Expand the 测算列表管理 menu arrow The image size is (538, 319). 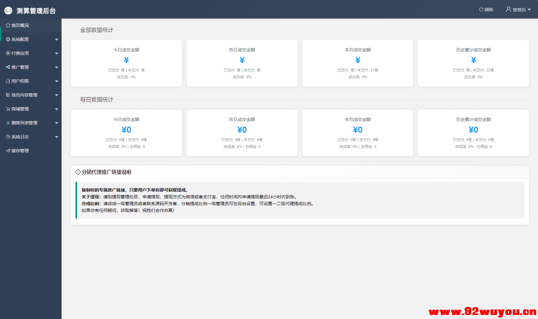point(56,123)
